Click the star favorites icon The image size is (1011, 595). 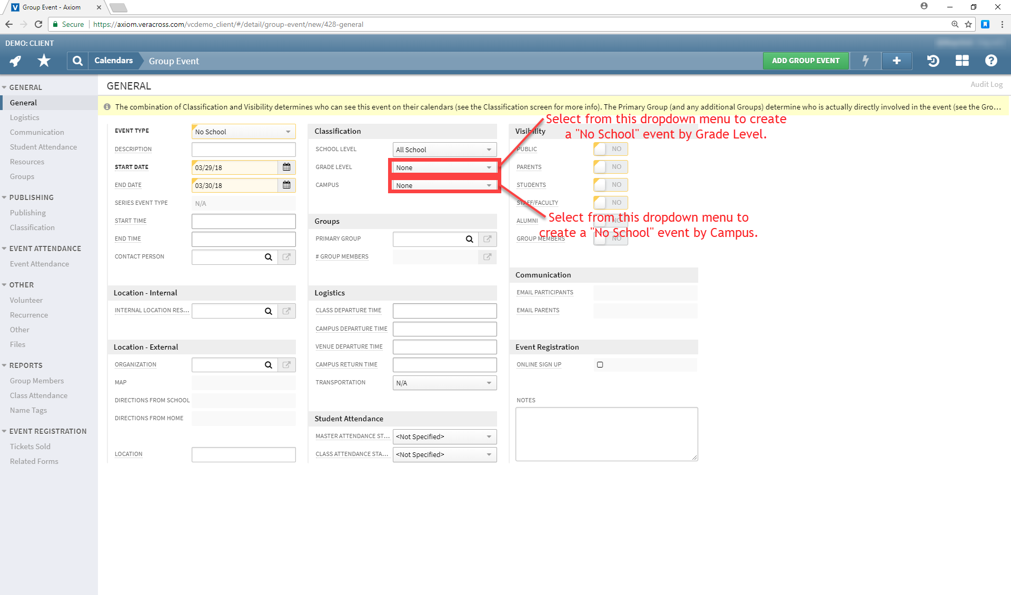44,61
